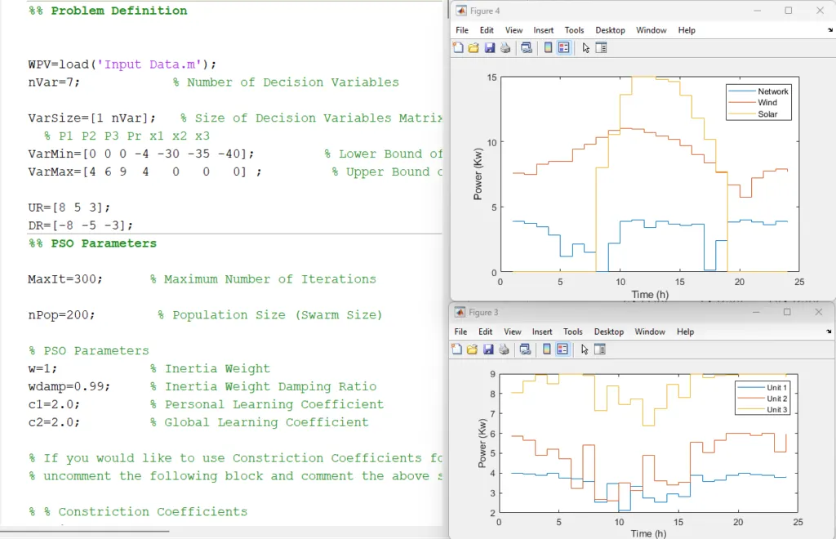Click Print Figure icon in Figure 4 toolbar
Image resolution: width=836 pixels, height=539 pixels.
[505, 48]
